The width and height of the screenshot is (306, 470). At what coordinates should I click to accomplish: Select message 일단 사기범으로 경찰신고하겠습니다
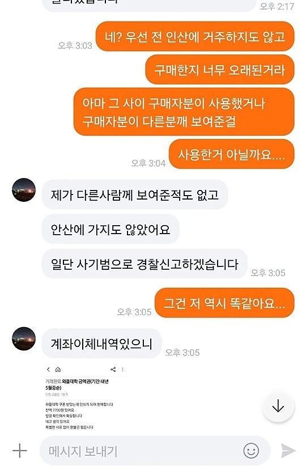pos(144,264)
